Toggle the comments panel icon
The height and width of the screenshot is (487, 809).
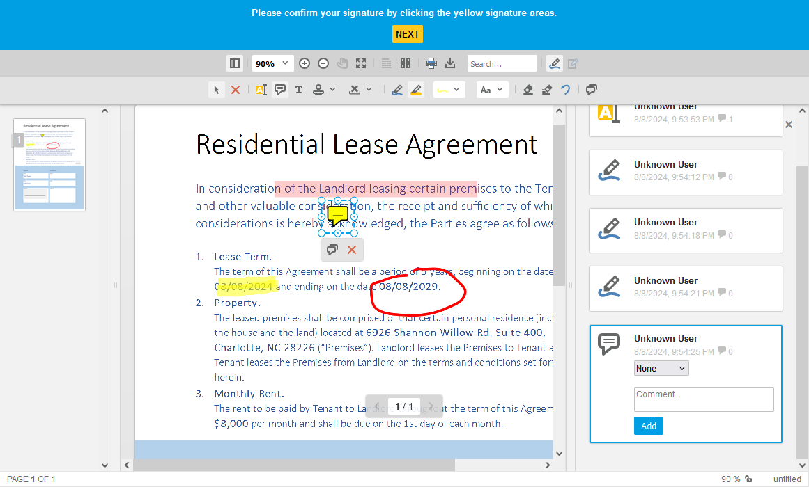(x=592, y=90)
